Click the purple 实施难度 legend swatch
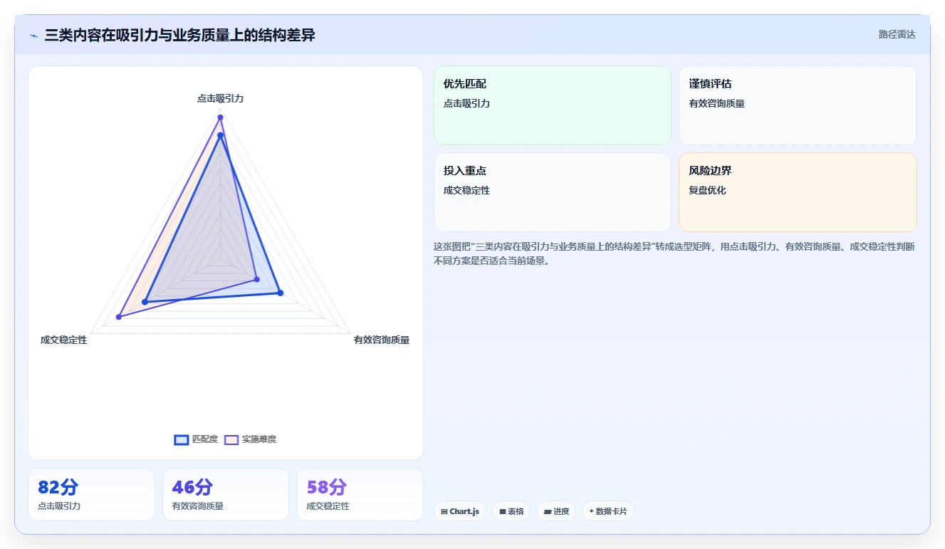945x549 pixels. (x=231, y=439)
